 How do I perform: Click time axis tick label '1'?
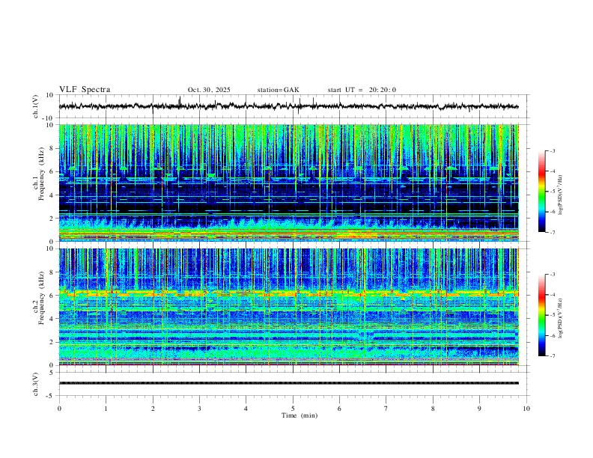click(106, 409)
